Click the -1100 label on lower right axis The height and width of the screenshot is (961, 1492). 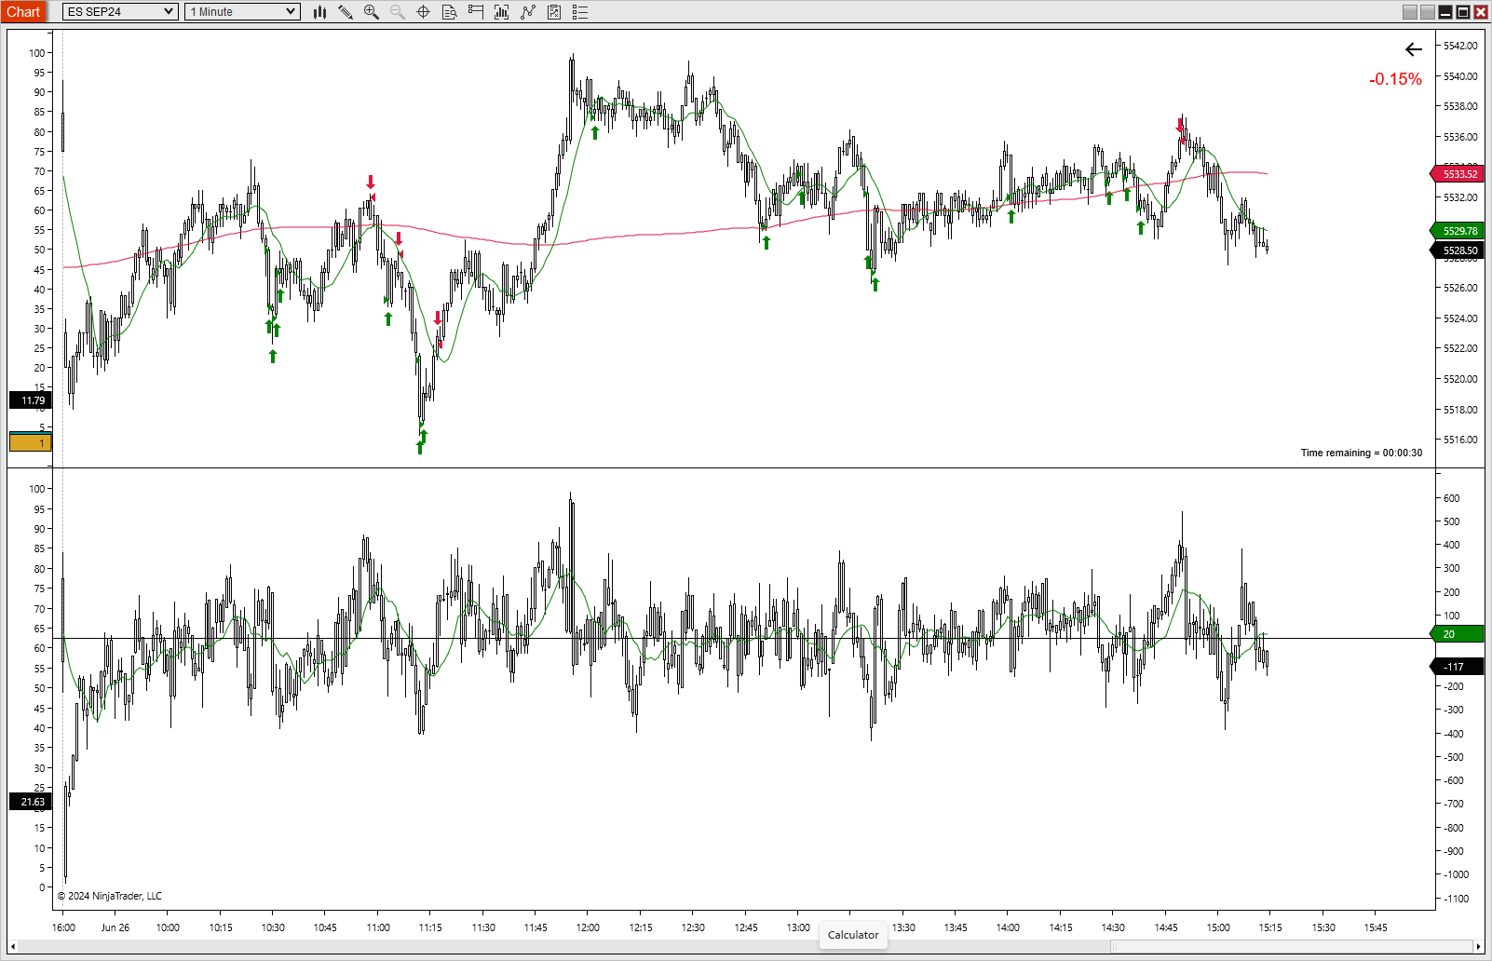pos(1456,899)
